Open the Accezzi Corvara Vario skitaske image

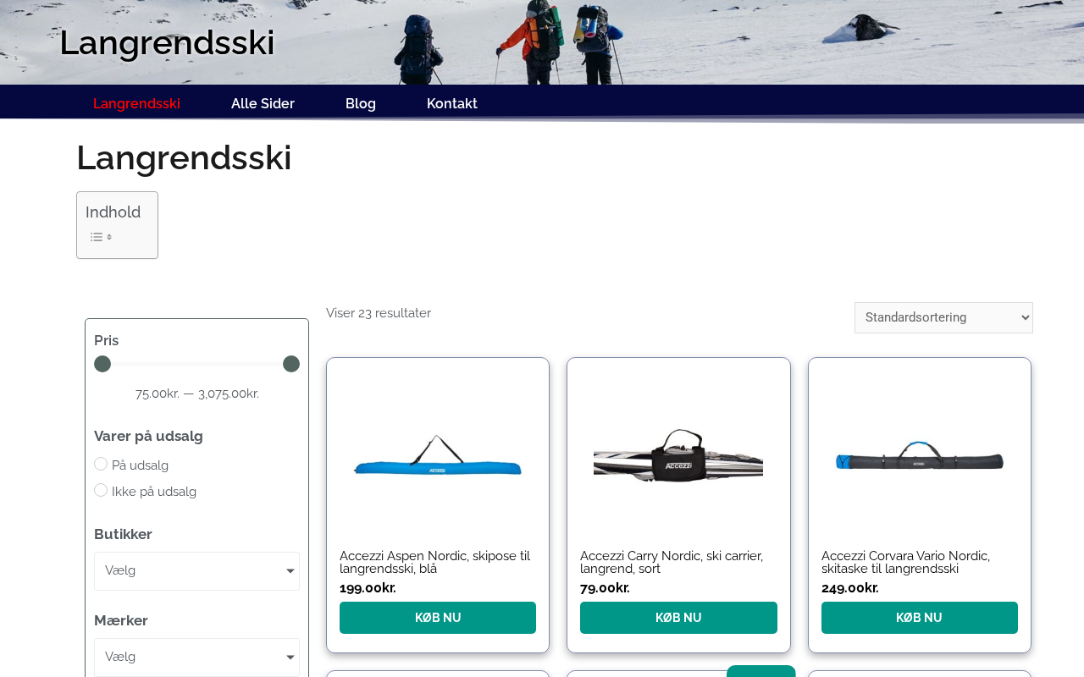tap(920, 455)
